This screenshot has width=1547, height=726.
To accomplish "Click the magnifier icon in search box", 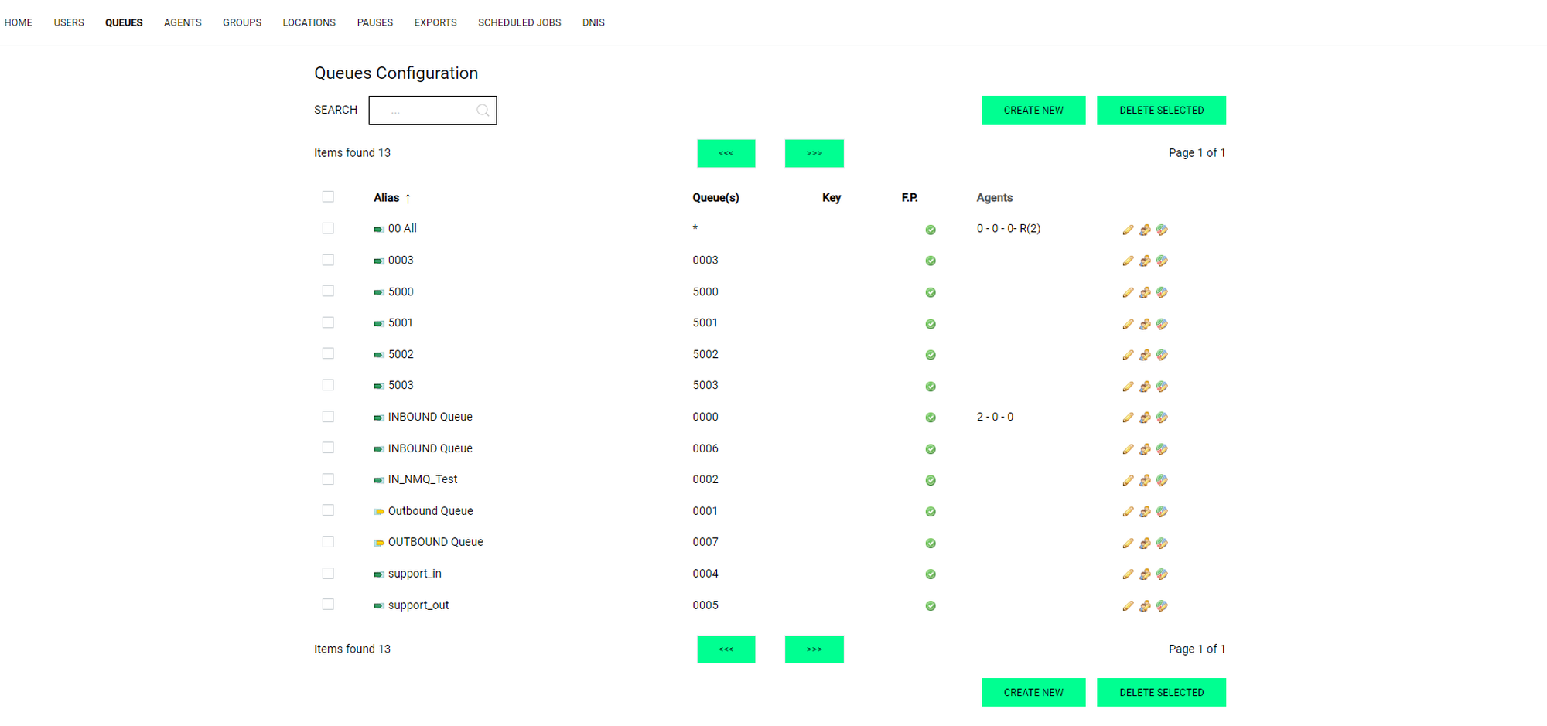I will 483,111.
